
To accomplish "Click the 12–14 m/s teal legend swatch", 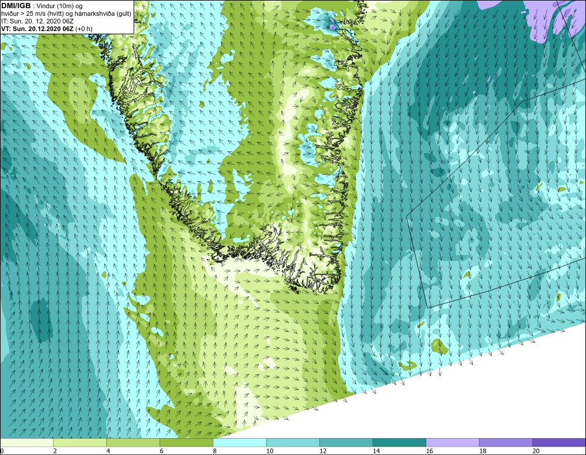I will click(x=346, y=443).
